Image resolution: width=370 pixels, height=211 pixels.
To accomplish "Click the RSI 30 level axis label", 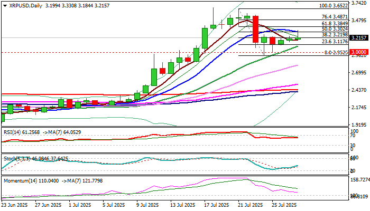I will click(353, 145).
